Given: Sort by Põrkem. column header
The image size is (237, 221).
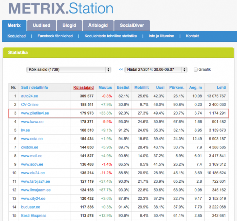Looking at the screenshot, I should (x=177, y=87).
